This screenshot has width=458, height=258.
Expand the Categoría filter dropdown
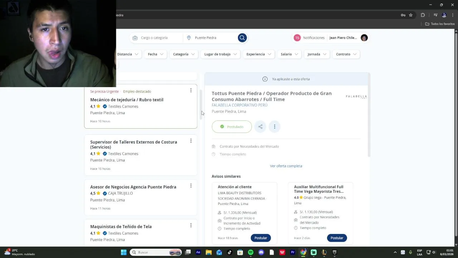pos(184,54)
